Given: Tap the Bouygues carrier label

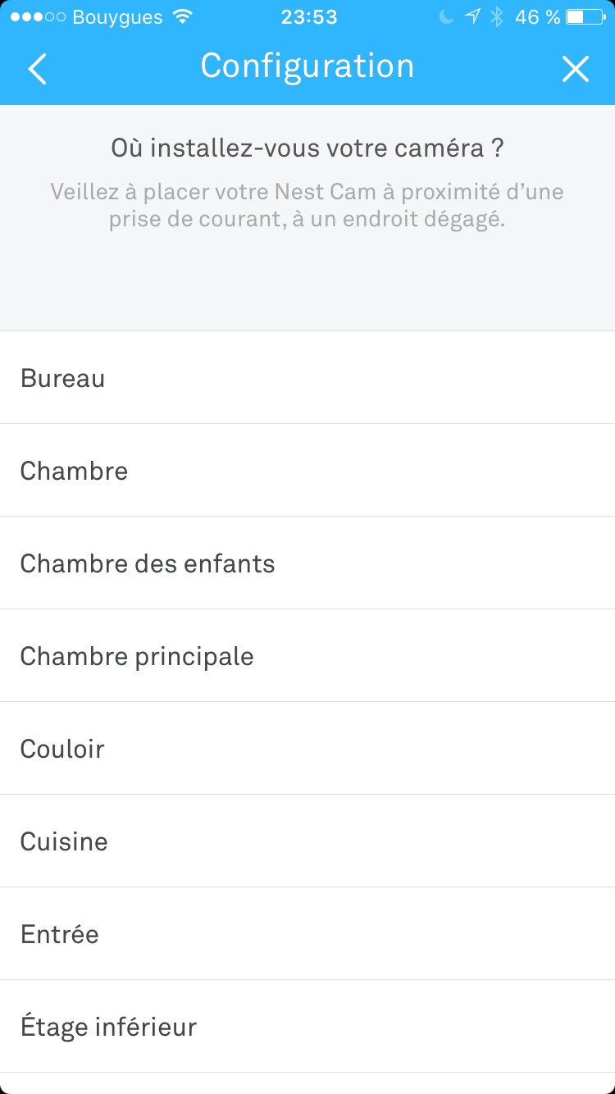Looking at the screenshot, I should (x=117, y=17).
